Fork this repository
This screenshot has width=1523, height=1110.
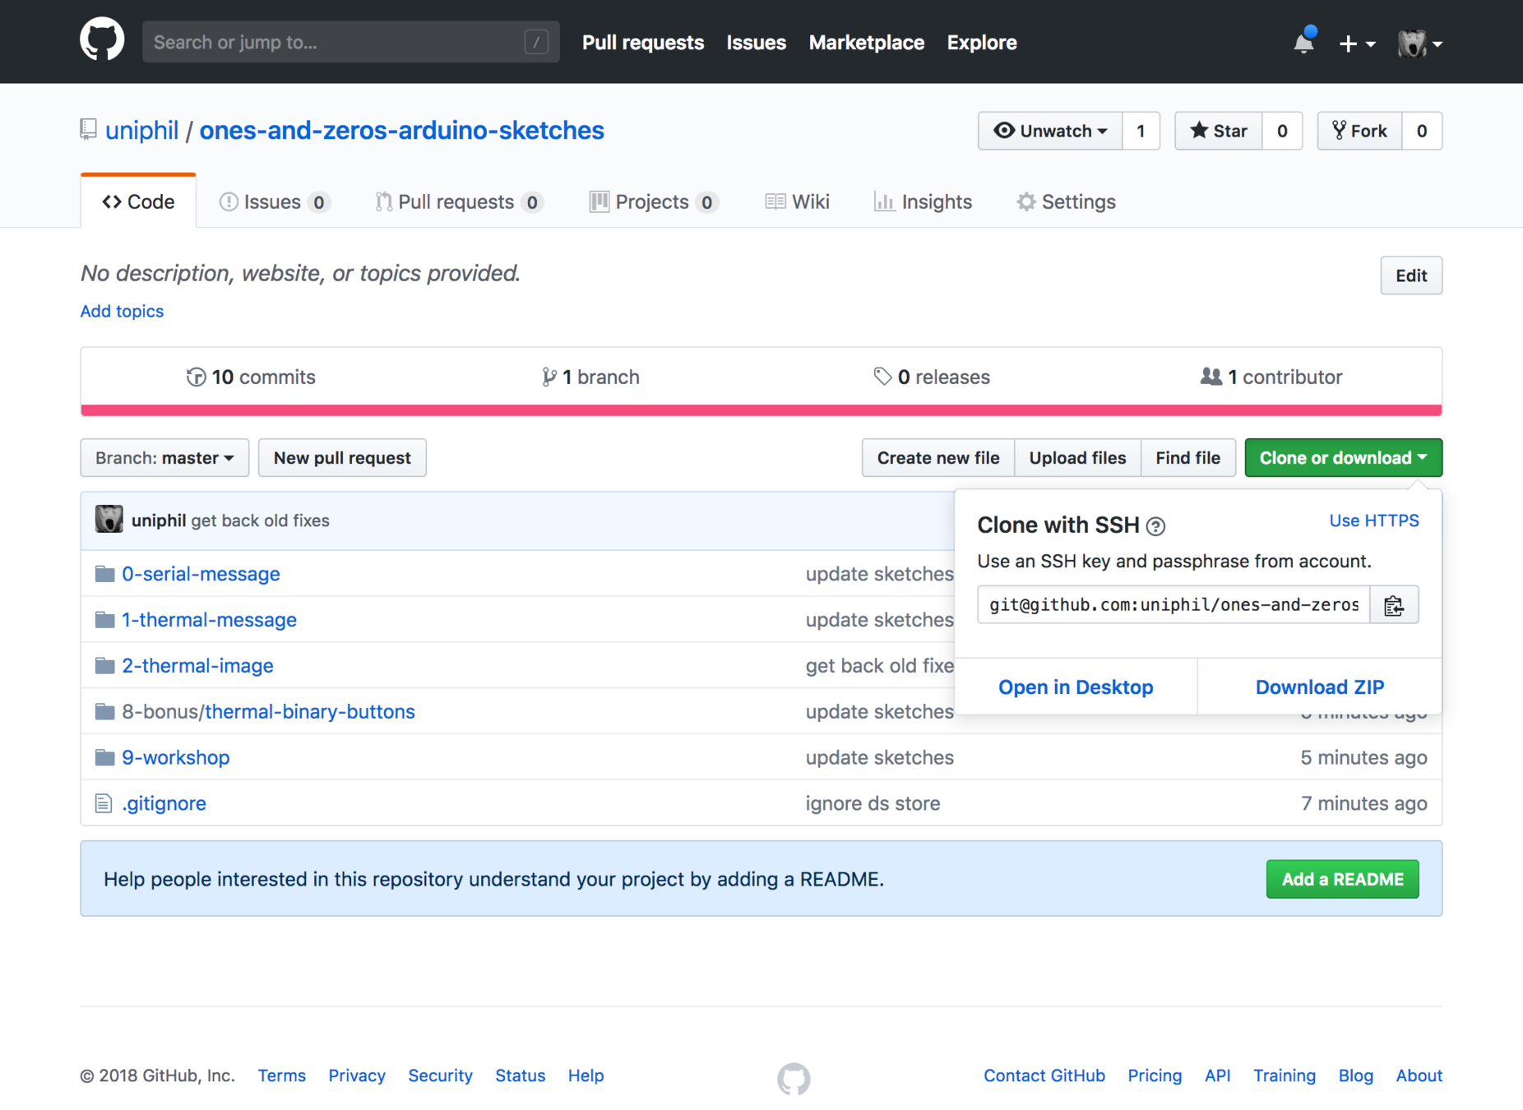click(1360, 131)
